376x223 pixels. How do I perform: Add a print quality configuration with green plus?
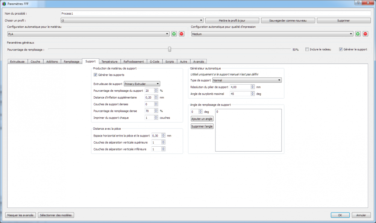point(358,34)
